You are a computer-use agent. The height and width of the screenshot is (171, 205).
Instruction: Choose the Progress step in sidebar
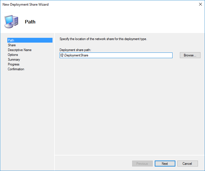(14, 64)
